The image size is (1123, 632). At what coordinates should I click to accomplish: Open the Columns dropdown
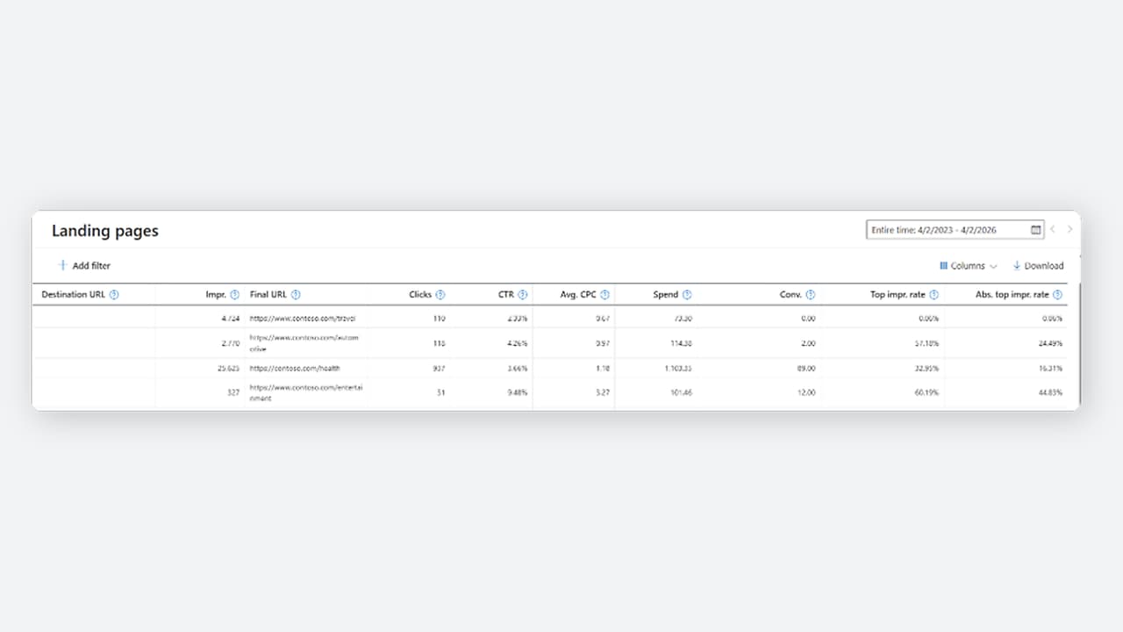click(968, 265)
